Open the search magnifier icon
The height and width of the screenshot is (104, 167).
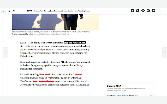tap(14, 11)
